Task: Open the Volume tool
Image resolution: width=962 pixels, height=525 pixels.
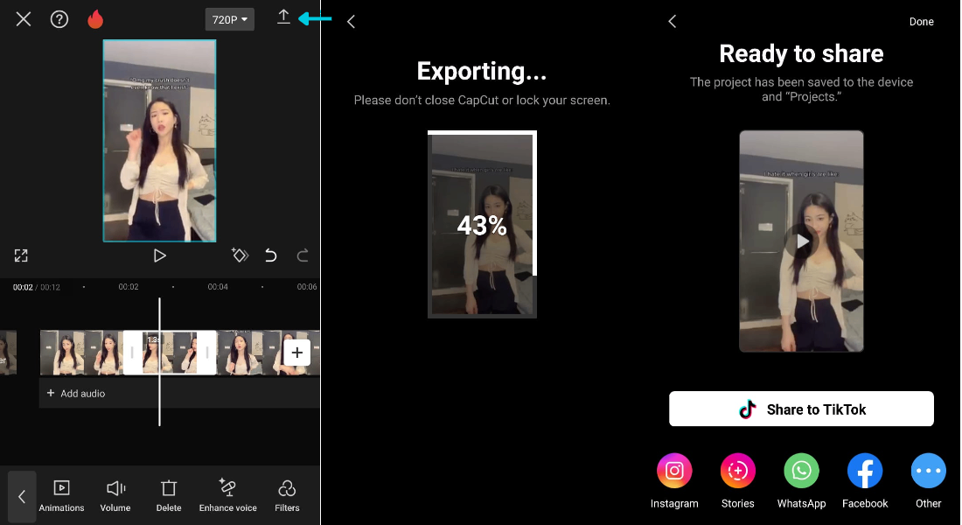Action: click(115, 496)
